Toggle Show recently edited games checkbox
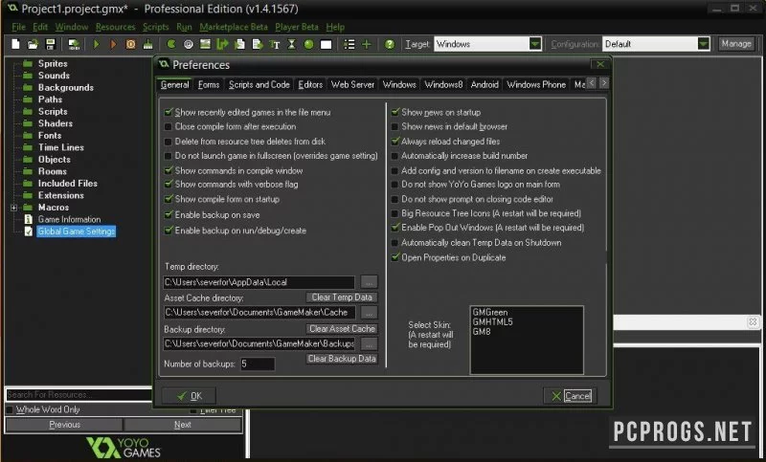 click(169, 112)
